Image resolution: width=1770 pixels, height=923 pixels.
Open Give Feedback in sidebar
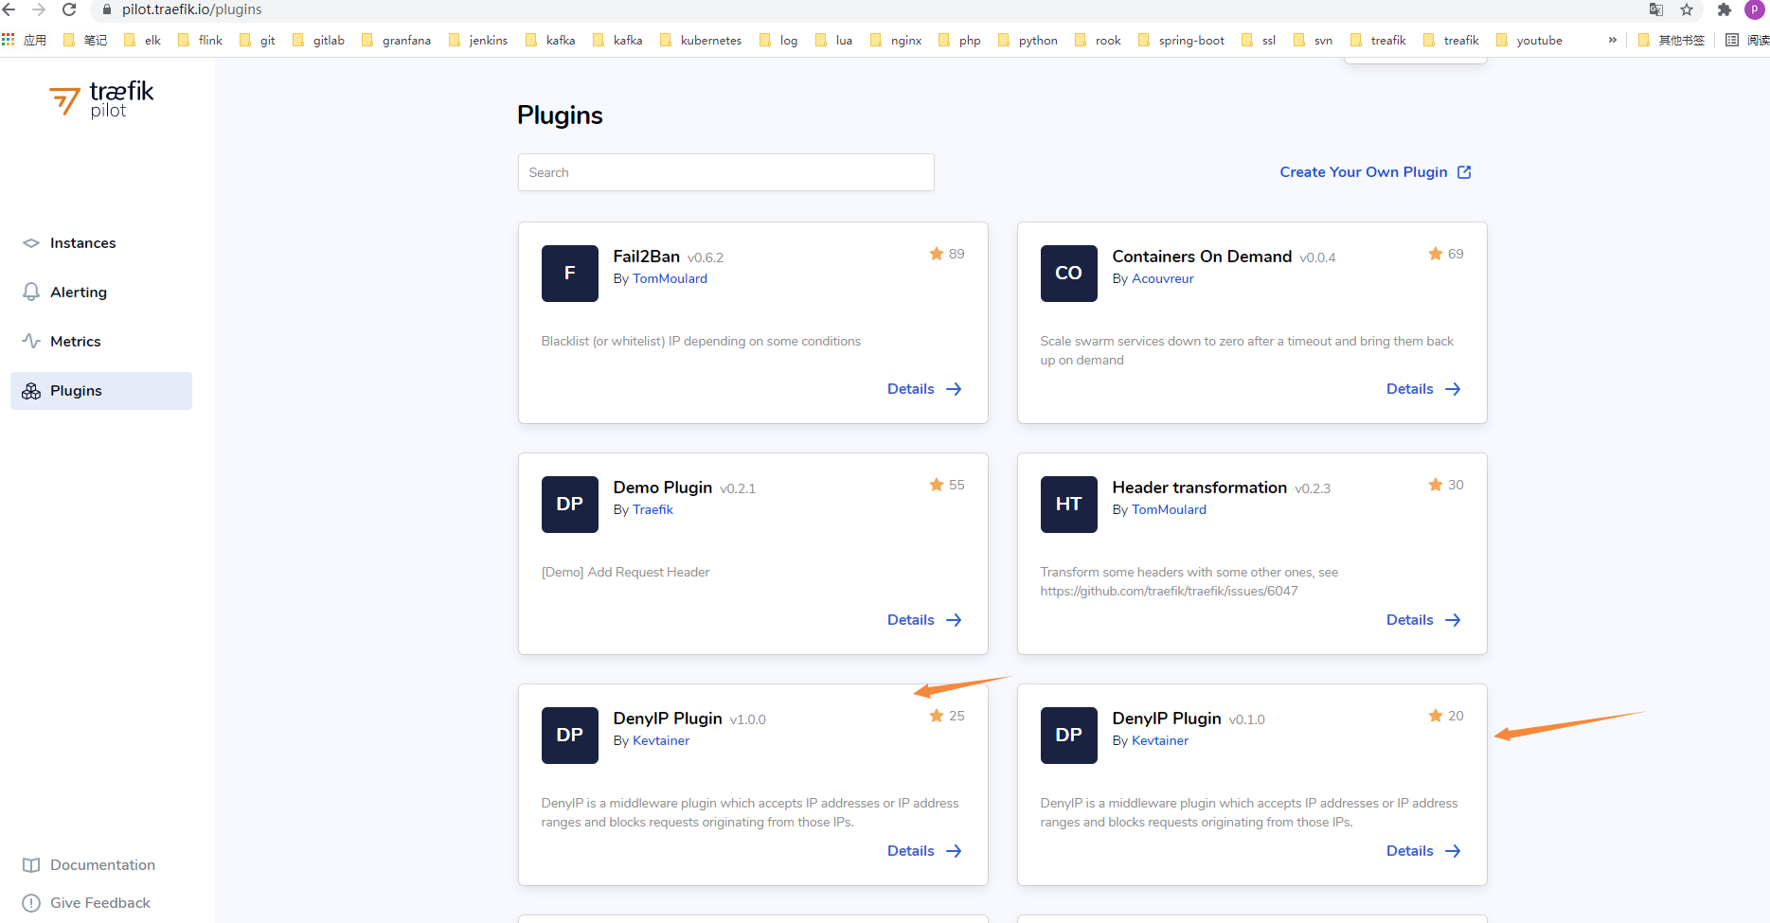100,903
